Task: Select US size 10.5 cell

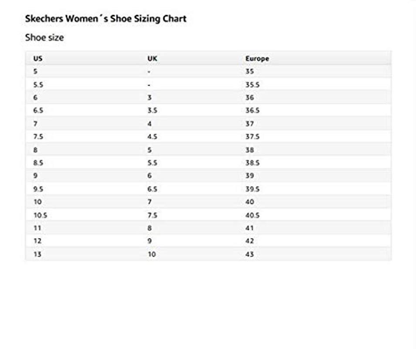Action: (40, 215)
